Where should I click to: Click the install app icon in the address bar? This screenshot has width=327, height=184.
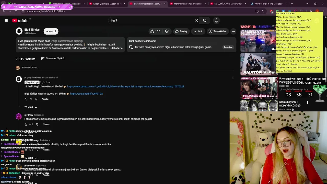tap(257, 11)
